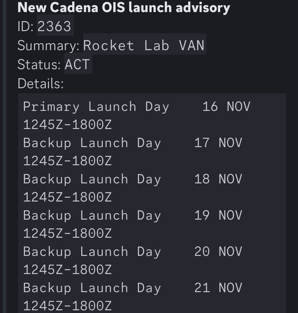Select the 18 NOV date

click(x=218, y=179)
